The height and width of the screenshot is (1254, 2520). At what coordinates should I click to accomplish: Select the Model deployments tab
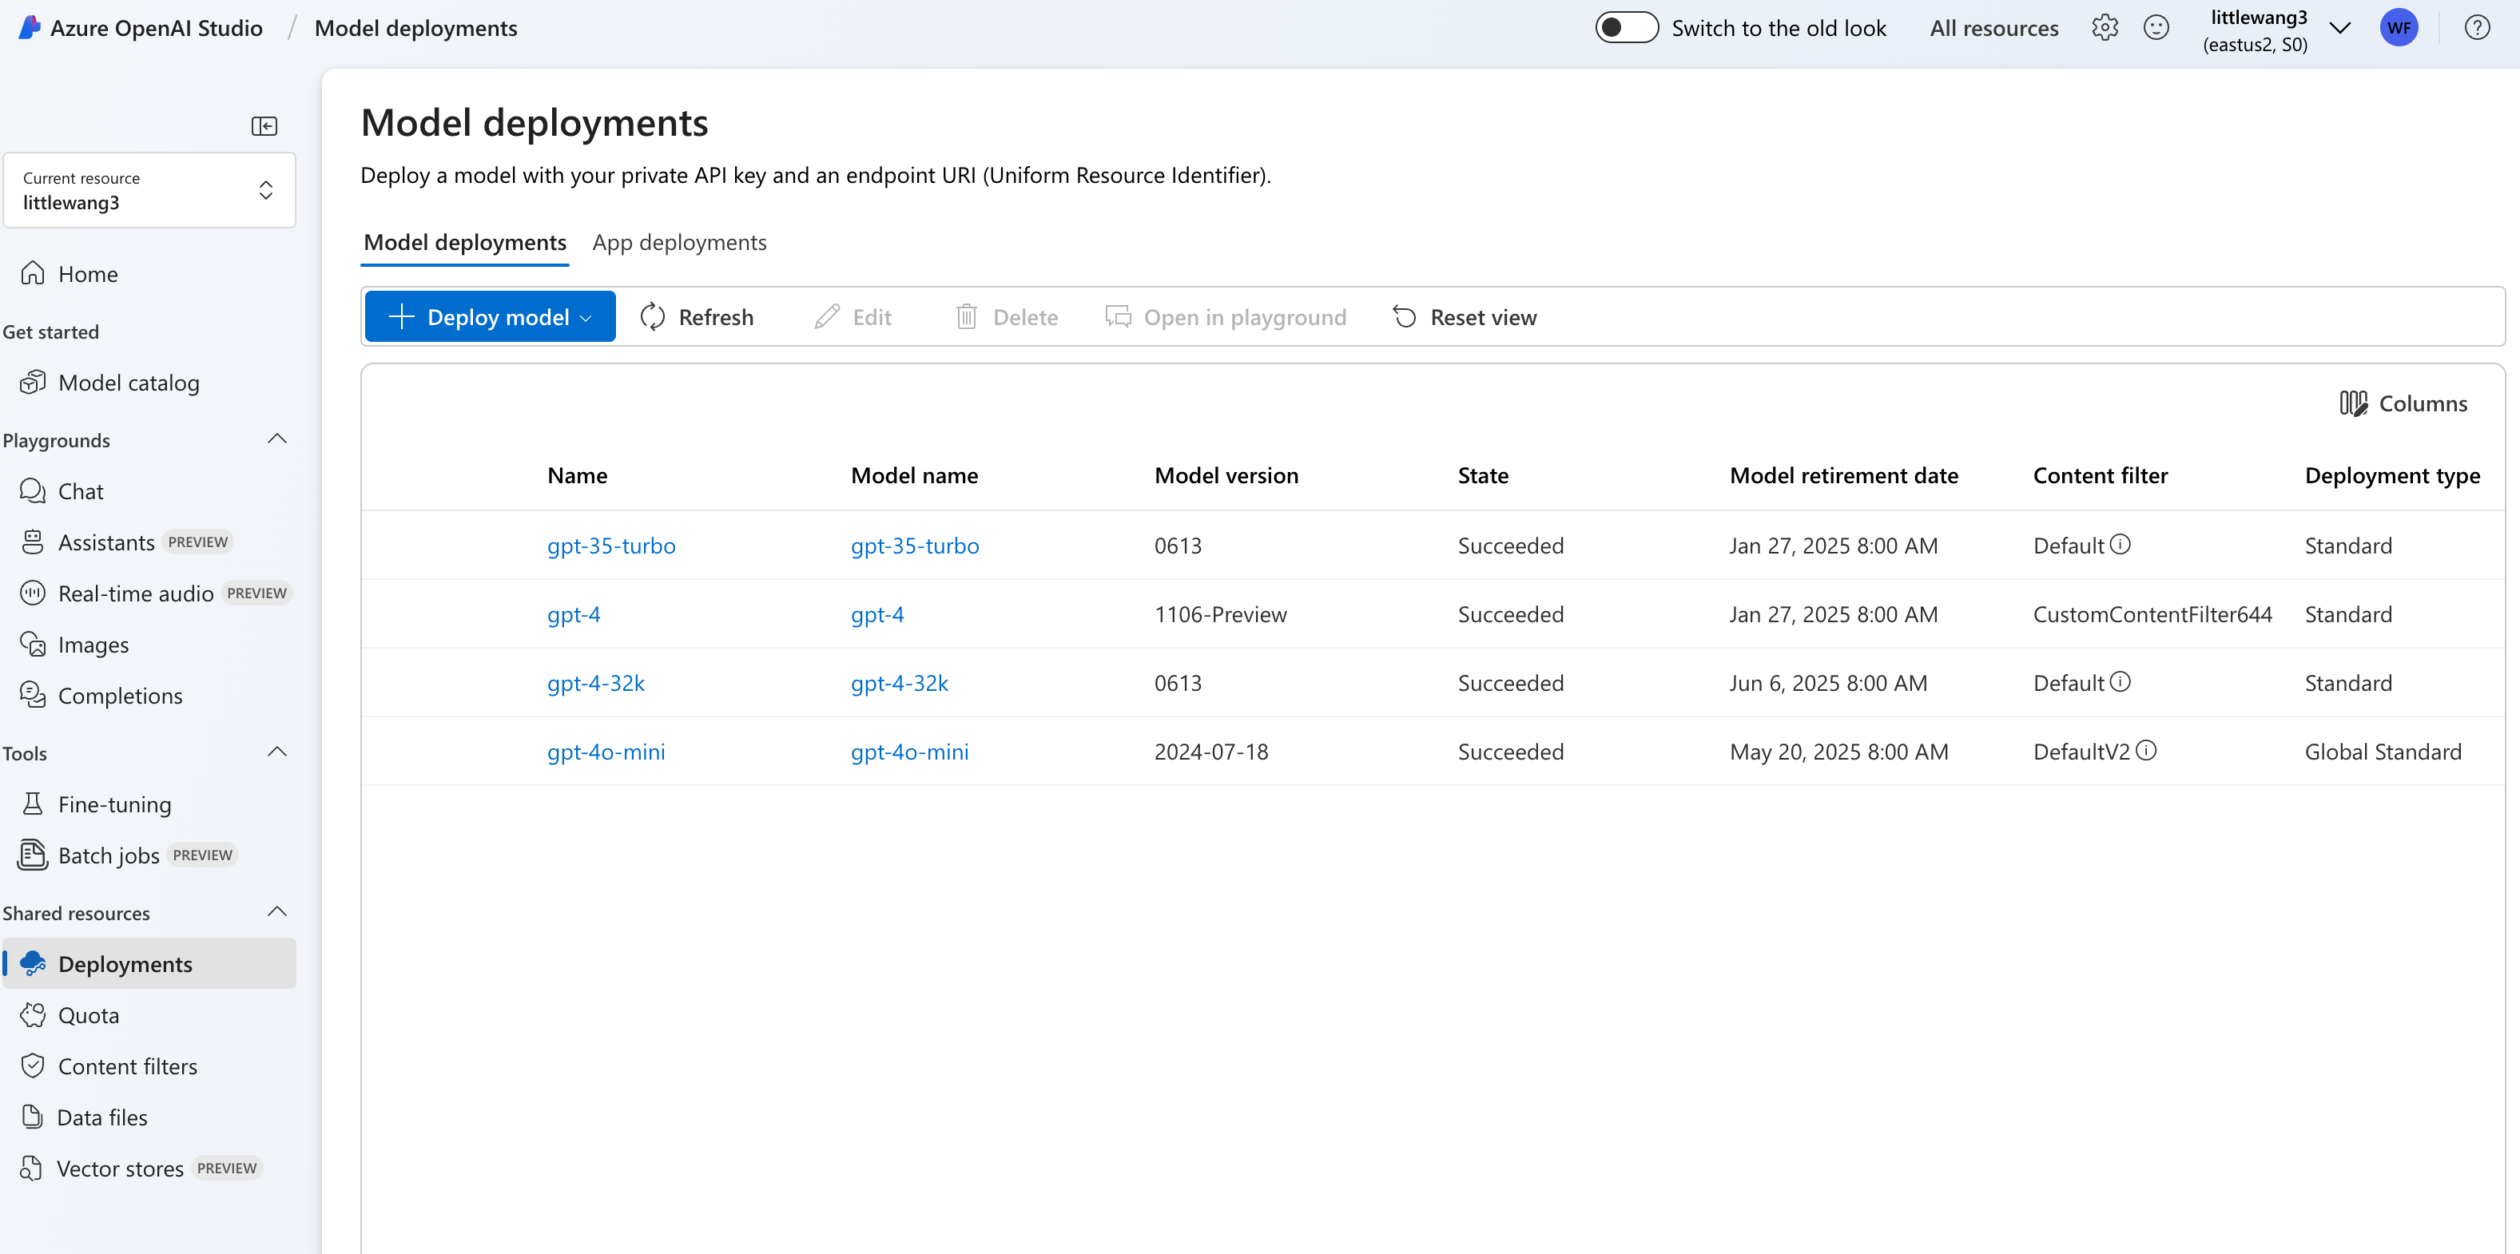(465, 243)
